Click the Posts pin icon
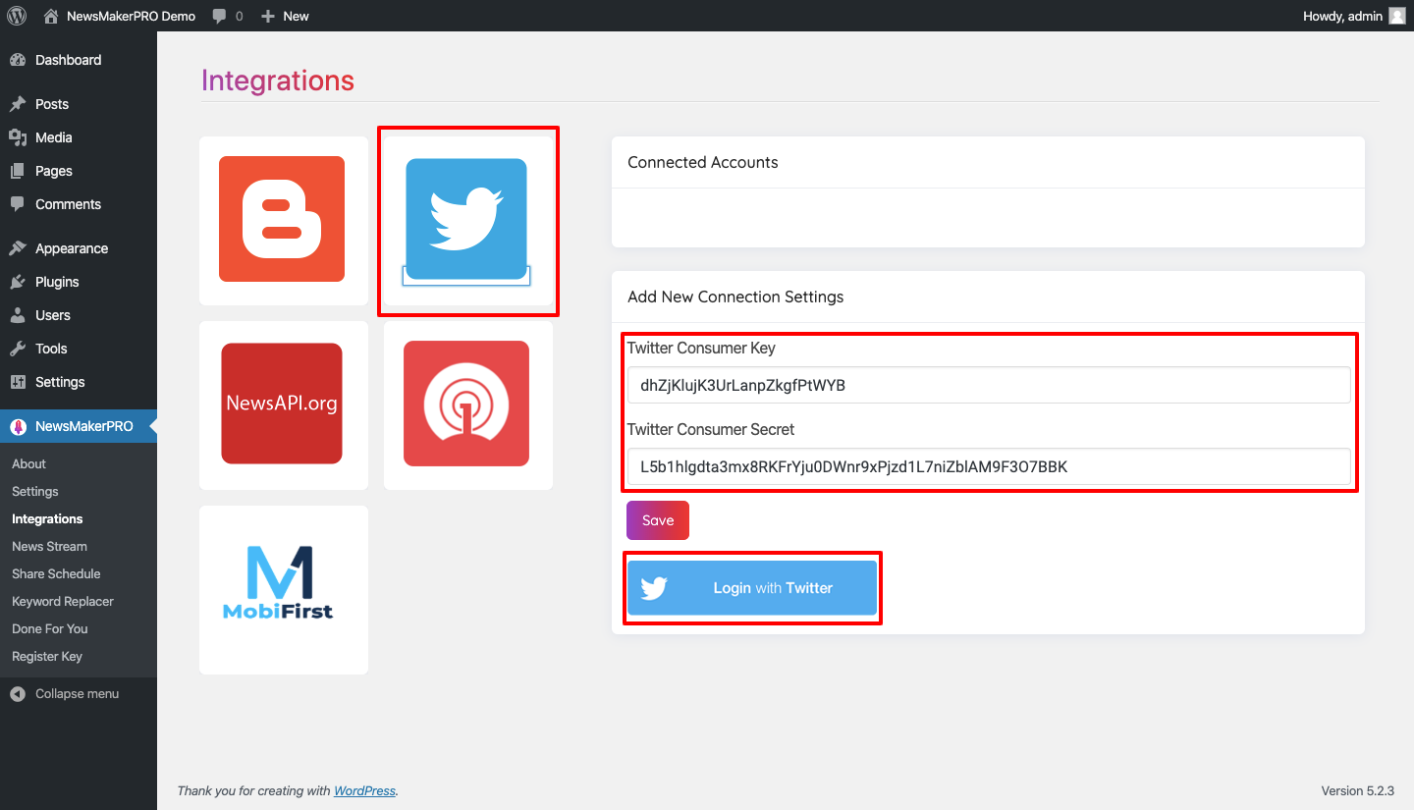Image resolution: width=1414 pixels, height=810 pixels. 18,104
